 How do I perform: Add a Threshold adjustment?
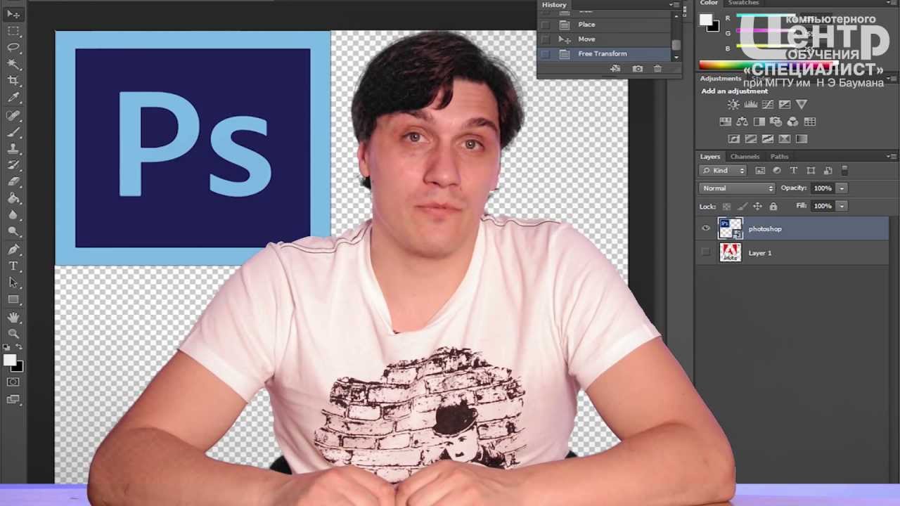pos(767,139)
